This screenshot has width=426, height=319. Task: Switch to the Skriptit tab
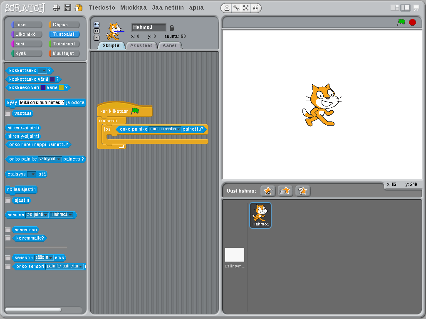[x=111, y=45]
